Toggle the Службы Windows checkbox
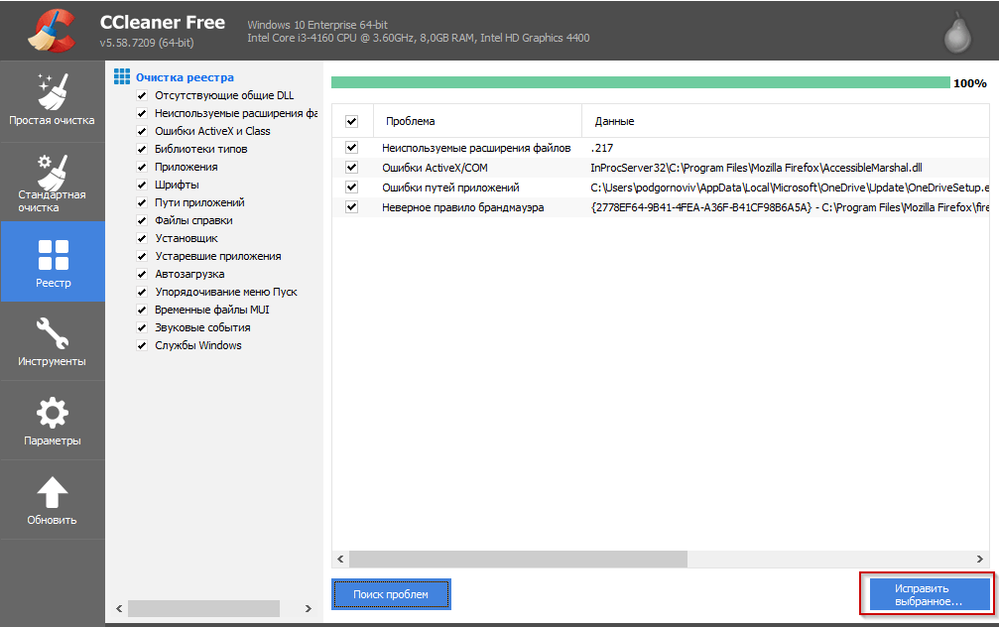This screenshot has width=999, height=627. click(142, 345)
